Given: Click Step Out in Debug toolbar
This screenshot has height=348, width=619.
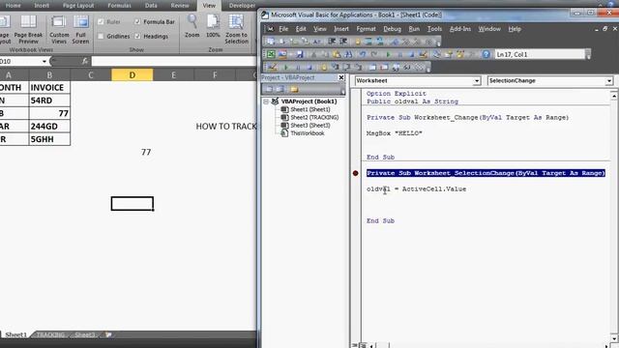Looking at the screenshot, I should [x=358, y=68].
